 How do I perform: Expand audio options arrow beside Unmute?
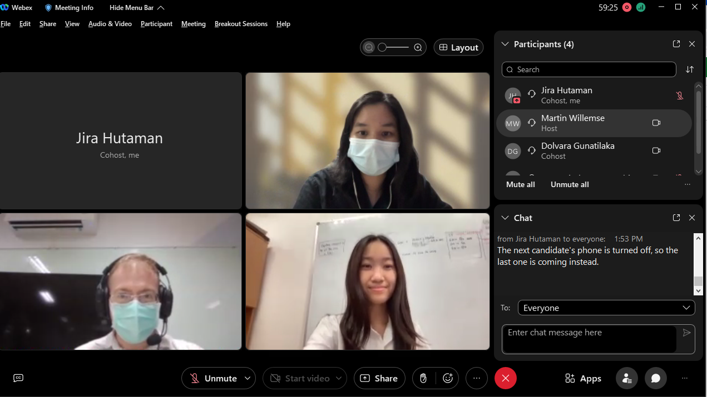[x=248, y=378]
